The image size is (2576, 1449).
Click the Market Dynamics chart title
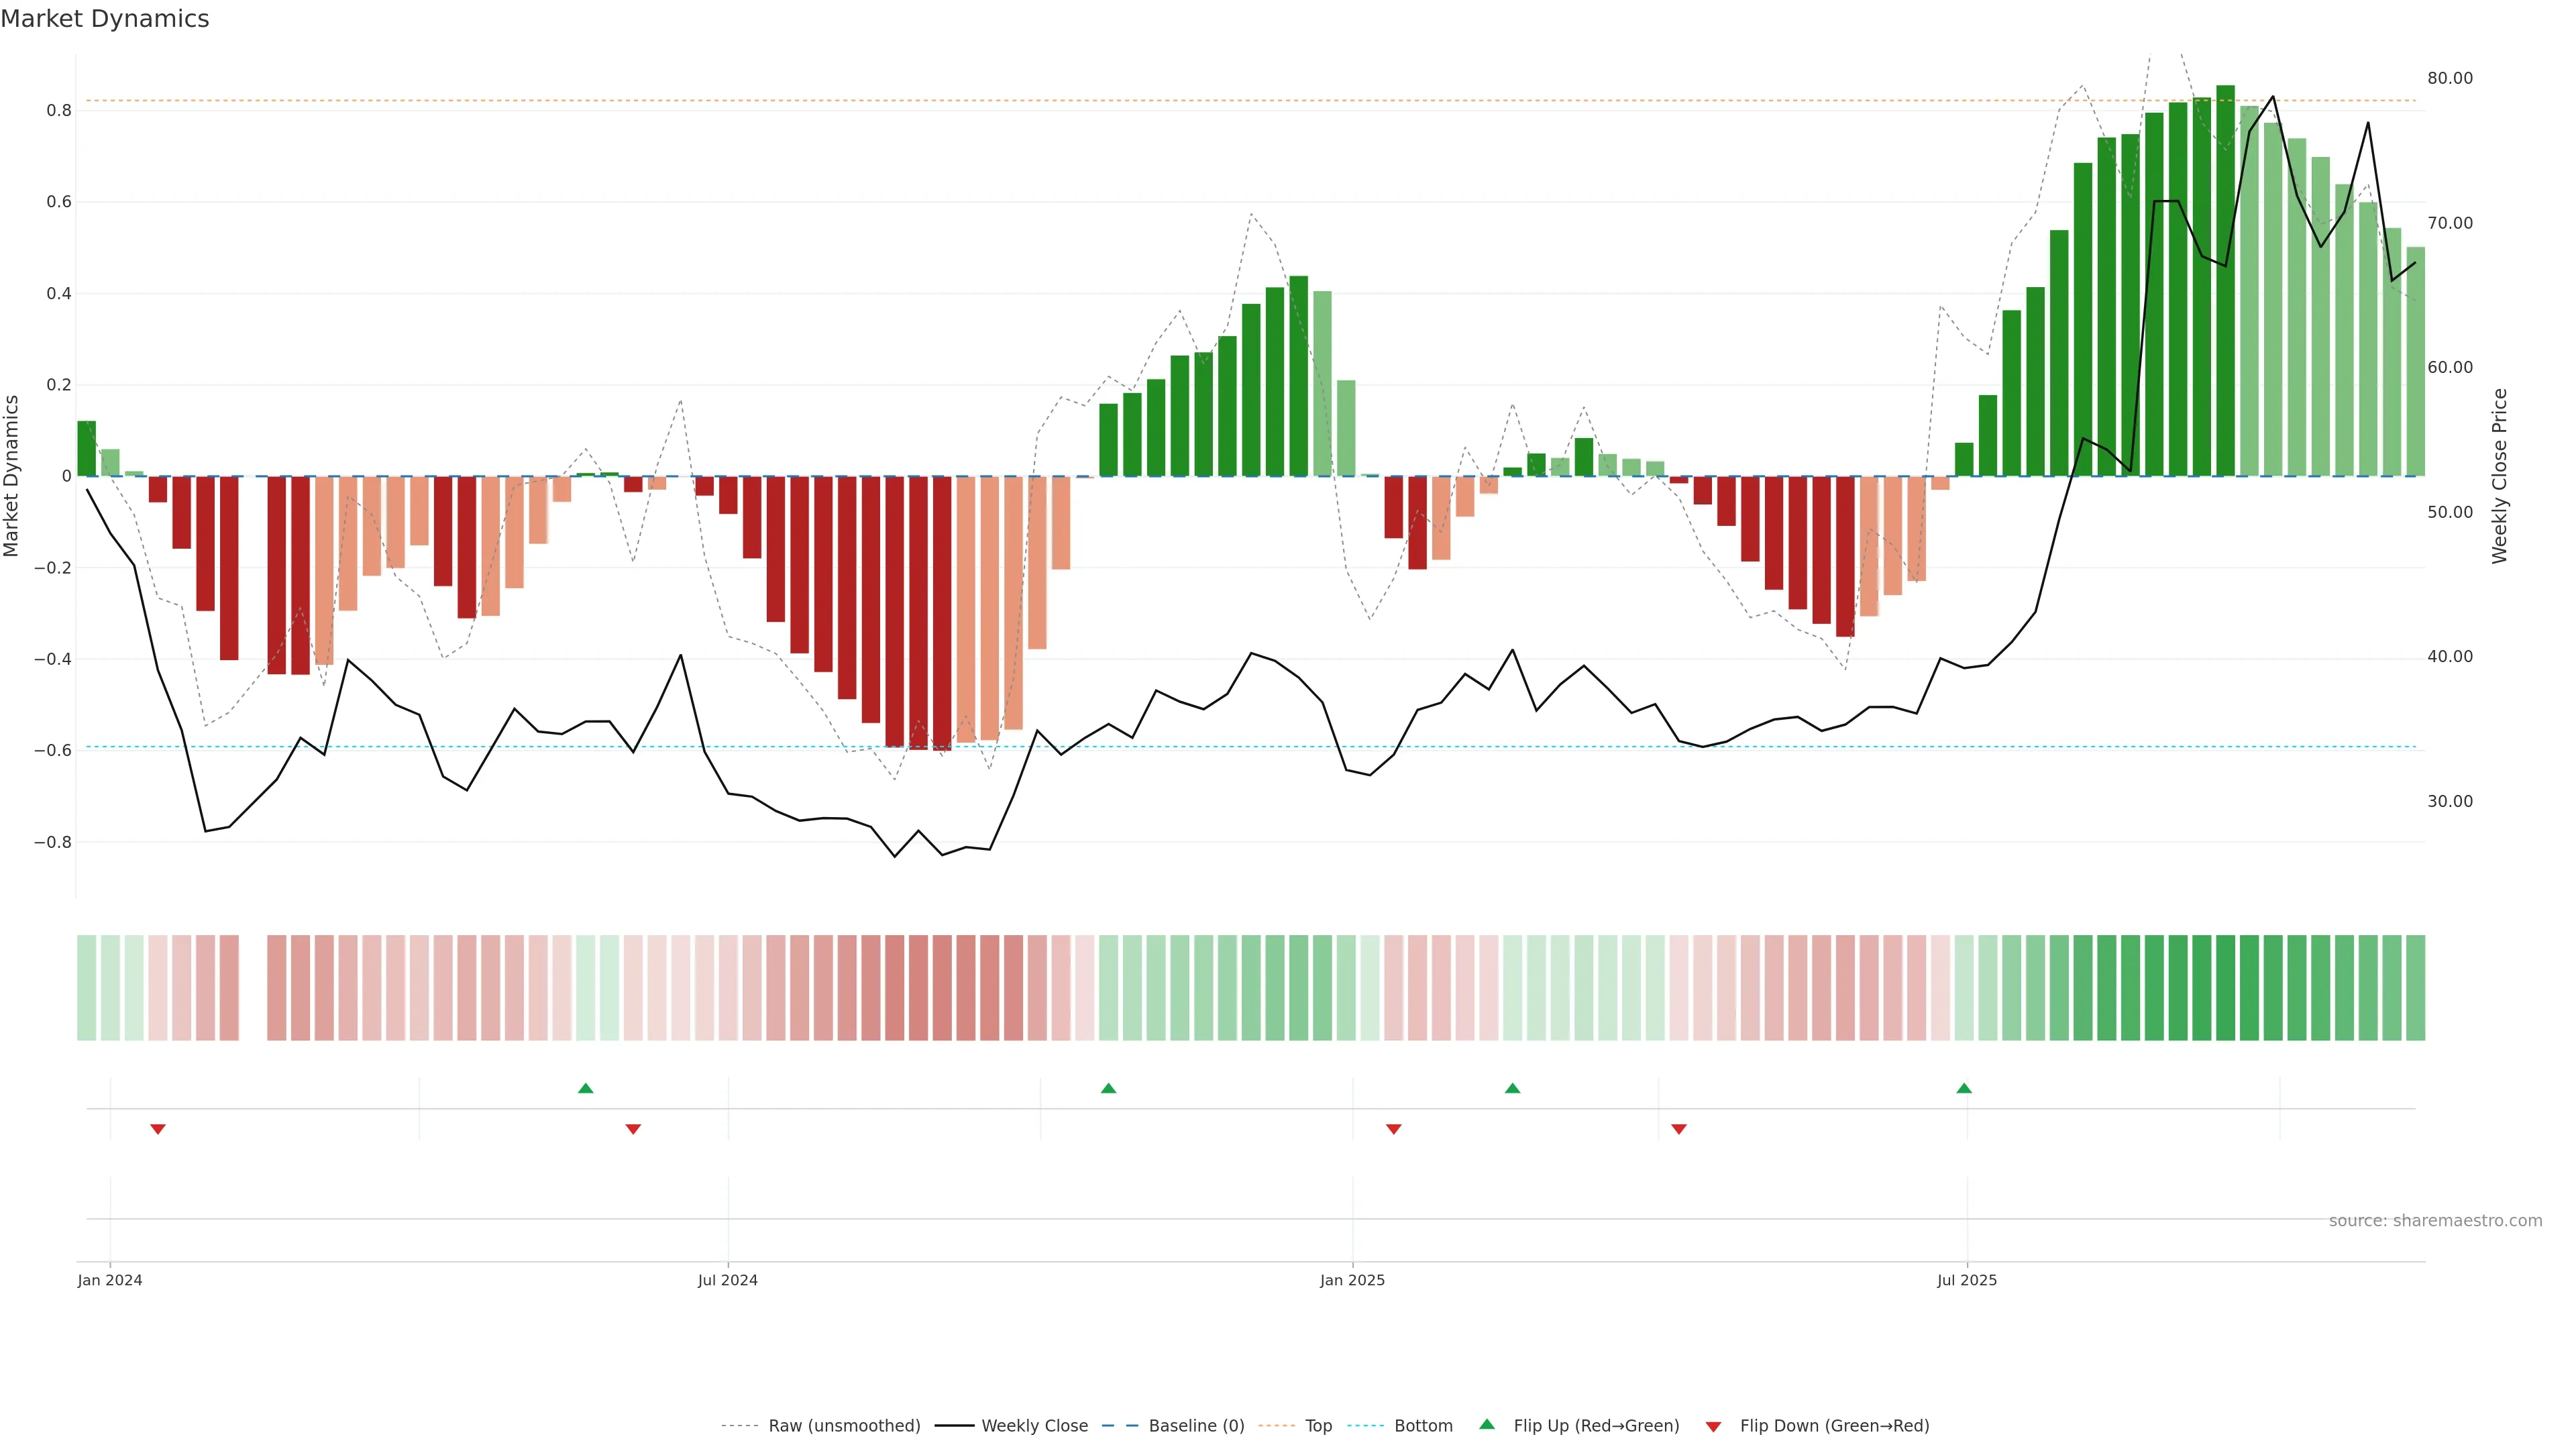[x=105, y=19]
